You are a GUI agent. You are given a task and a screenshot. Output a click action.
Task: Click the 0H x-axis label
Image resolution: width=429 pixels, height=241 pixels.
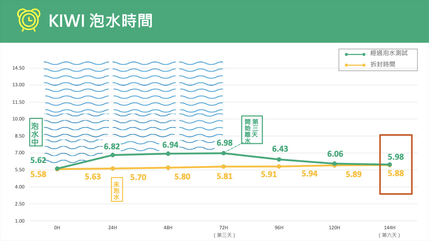[x=57, y=228]
